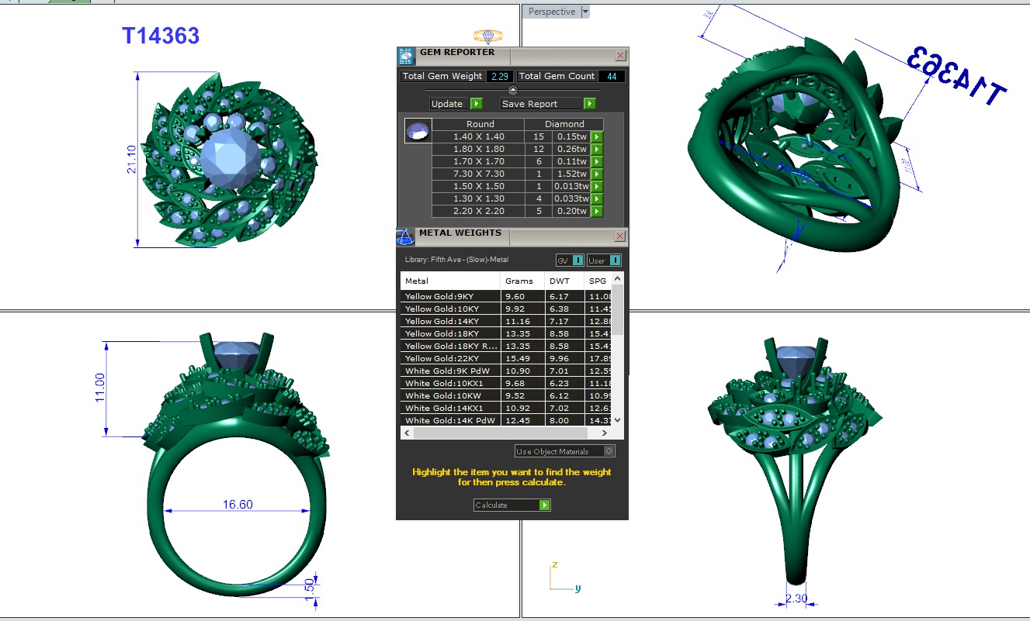The height and width of the screenshot is (621, 1030).
Task: Collapse the Gem Reporter totals with round chevron
Action: (x=512, y=90)
